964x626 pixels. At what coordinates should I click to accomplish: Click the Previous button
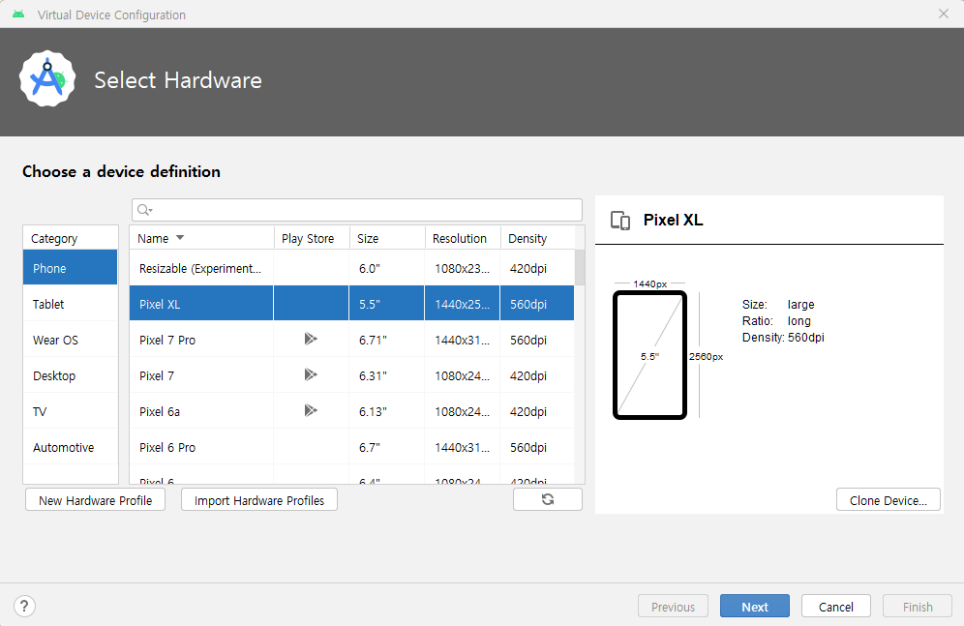pos(674,607)
